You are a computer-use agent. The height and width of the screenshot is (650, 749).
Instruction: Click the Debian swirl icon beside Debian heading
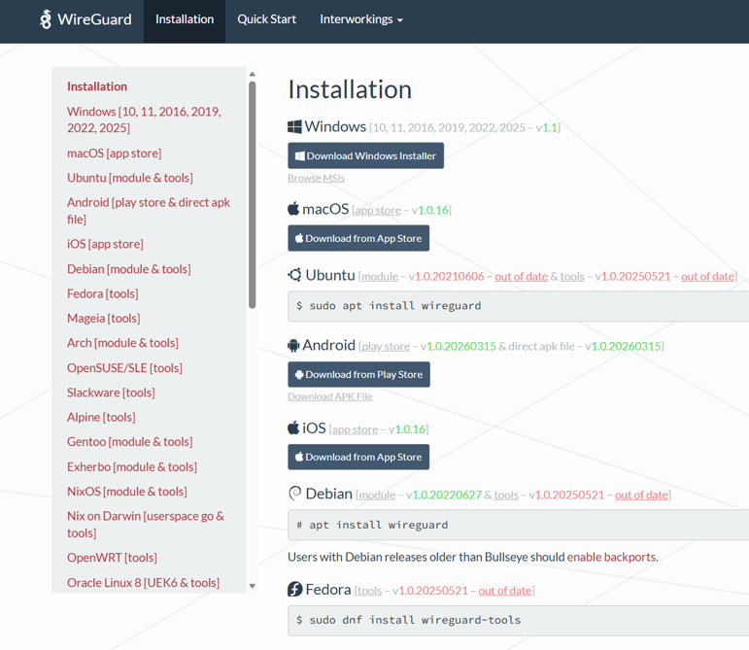coord(294,494)
